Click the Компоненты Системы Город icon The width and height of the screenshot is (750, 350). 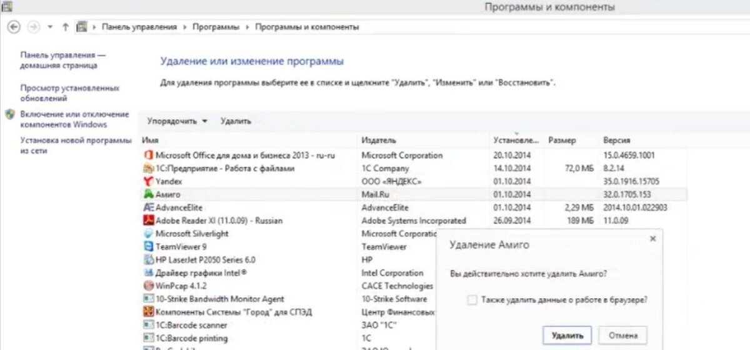pos(149,312)
